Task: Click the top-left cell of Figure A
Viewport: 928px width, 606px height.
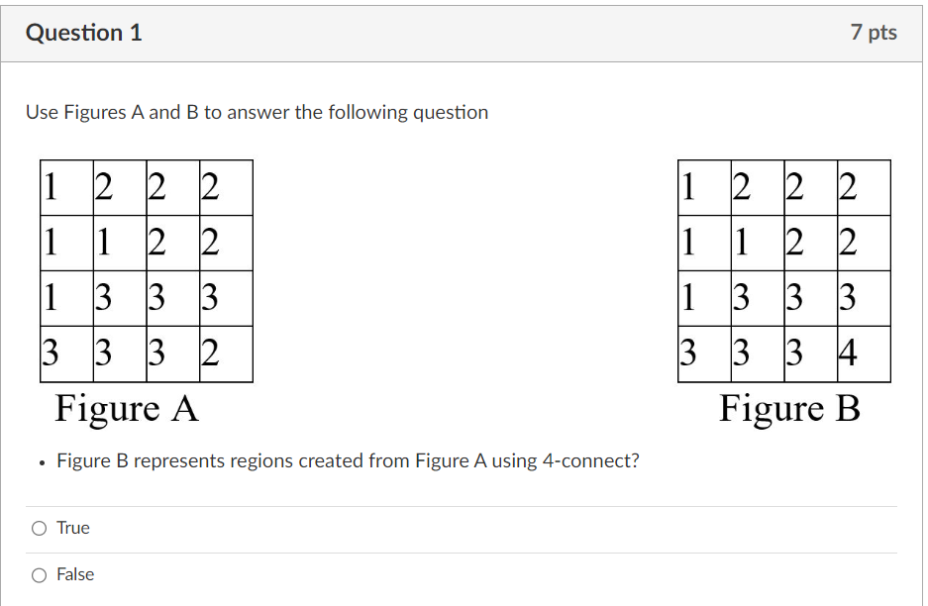Action: pyautogui.click(x=66, y=188)
